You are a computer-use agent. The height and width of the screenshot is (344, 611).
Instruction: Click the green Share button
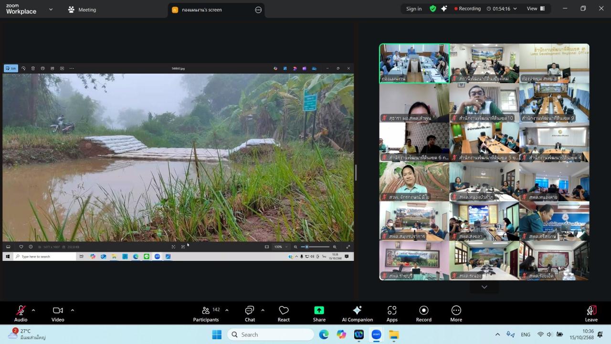(x=319, y=313)
